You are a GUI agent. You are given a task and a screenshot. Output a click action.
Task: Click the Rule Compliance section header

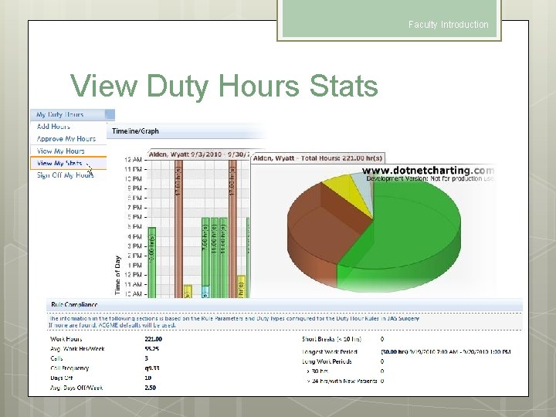[74, 304]
